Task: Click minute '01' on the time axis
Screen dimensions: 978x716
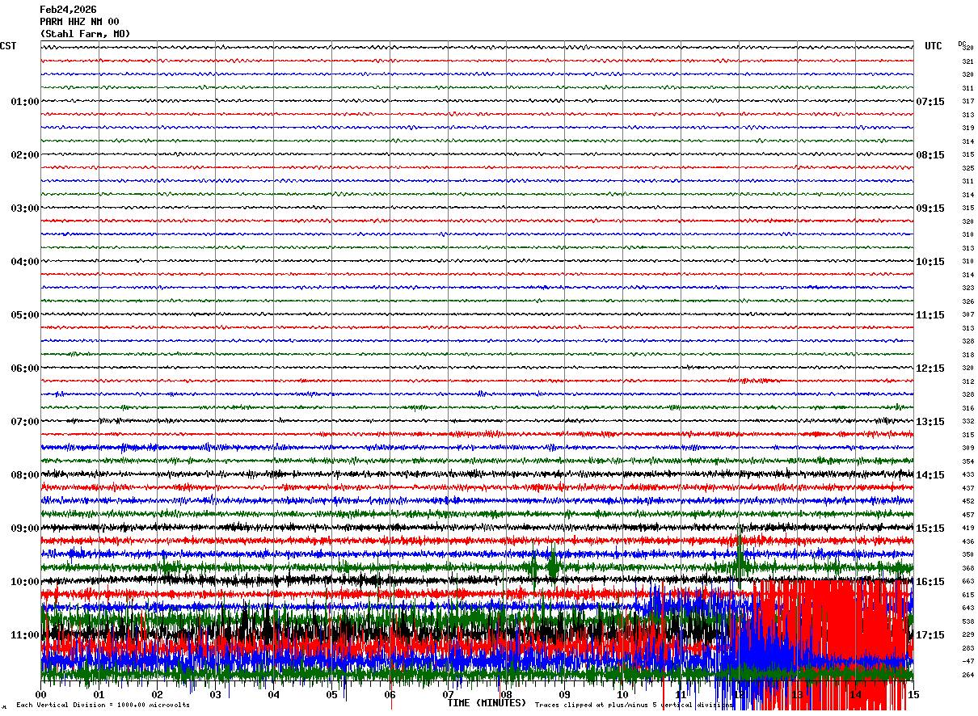Action: [x=99, y=695]
